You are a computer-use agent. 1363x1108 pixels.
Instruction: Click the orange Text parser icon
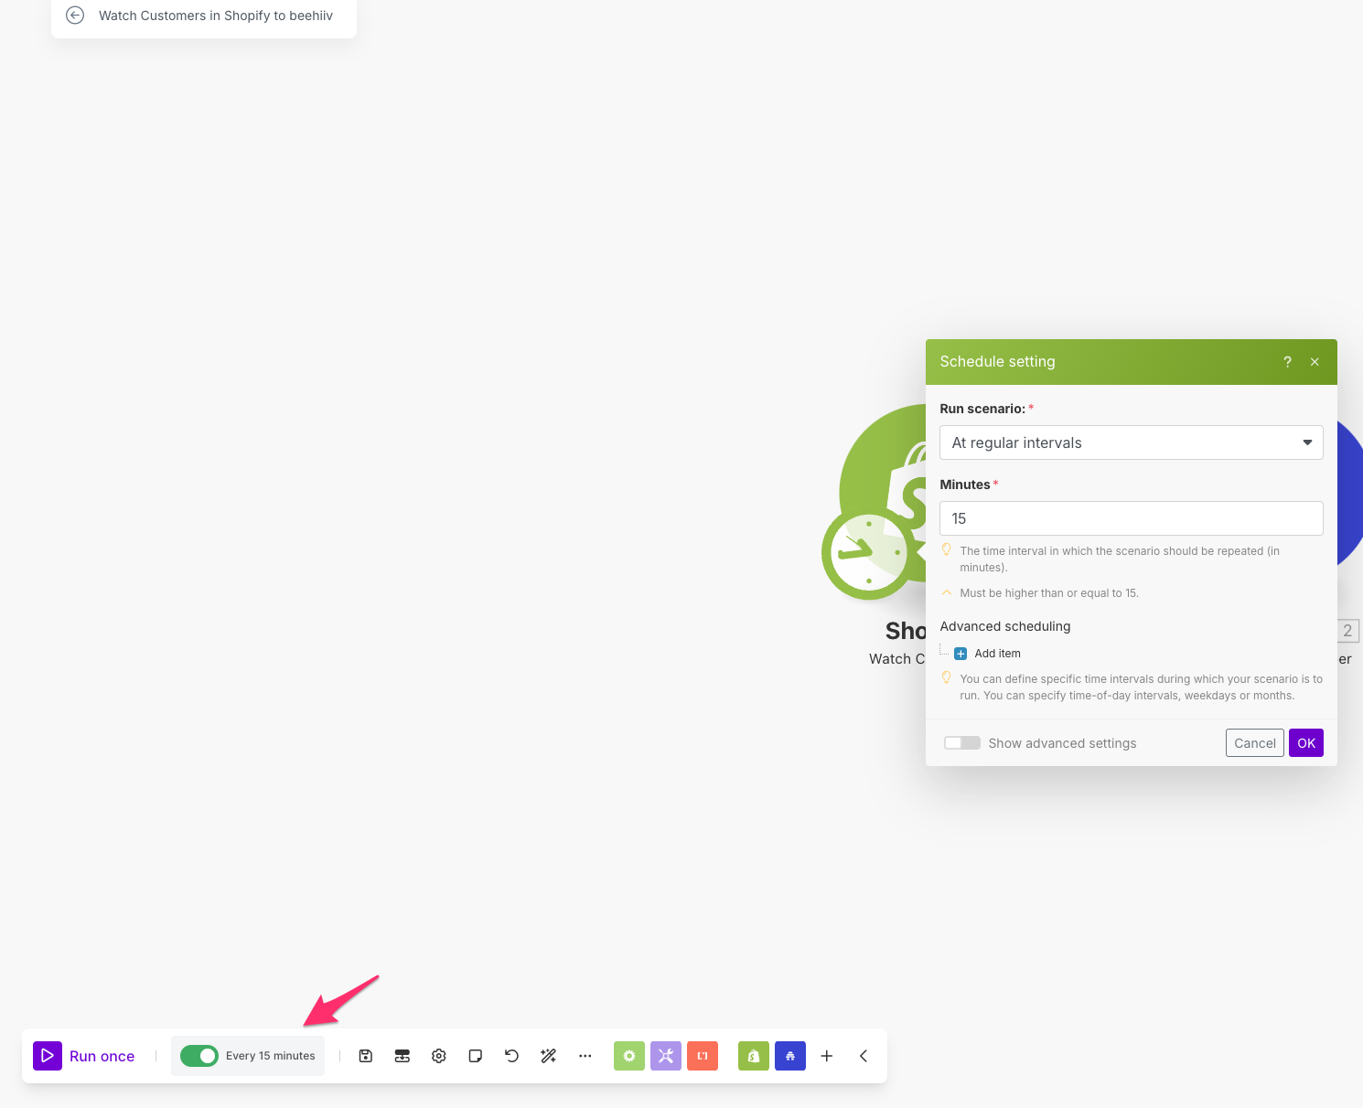coord(703,1056)
